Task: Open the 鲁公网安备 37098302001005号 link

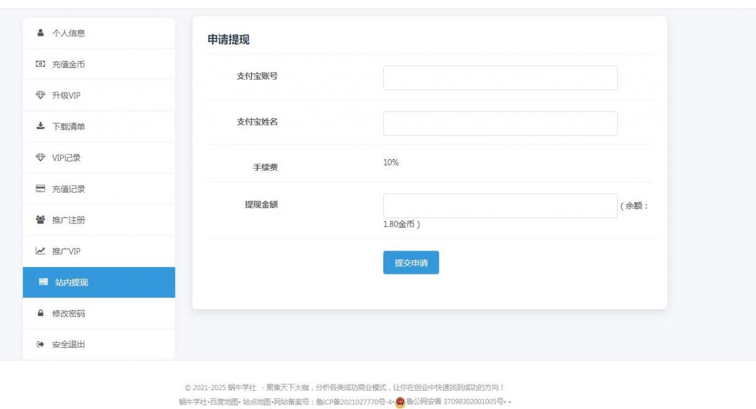Action: click(x=455, y=402)
